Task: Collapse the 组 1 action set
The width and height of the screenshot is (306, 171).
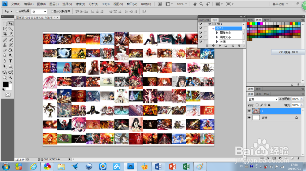Action: coord(210,24)
